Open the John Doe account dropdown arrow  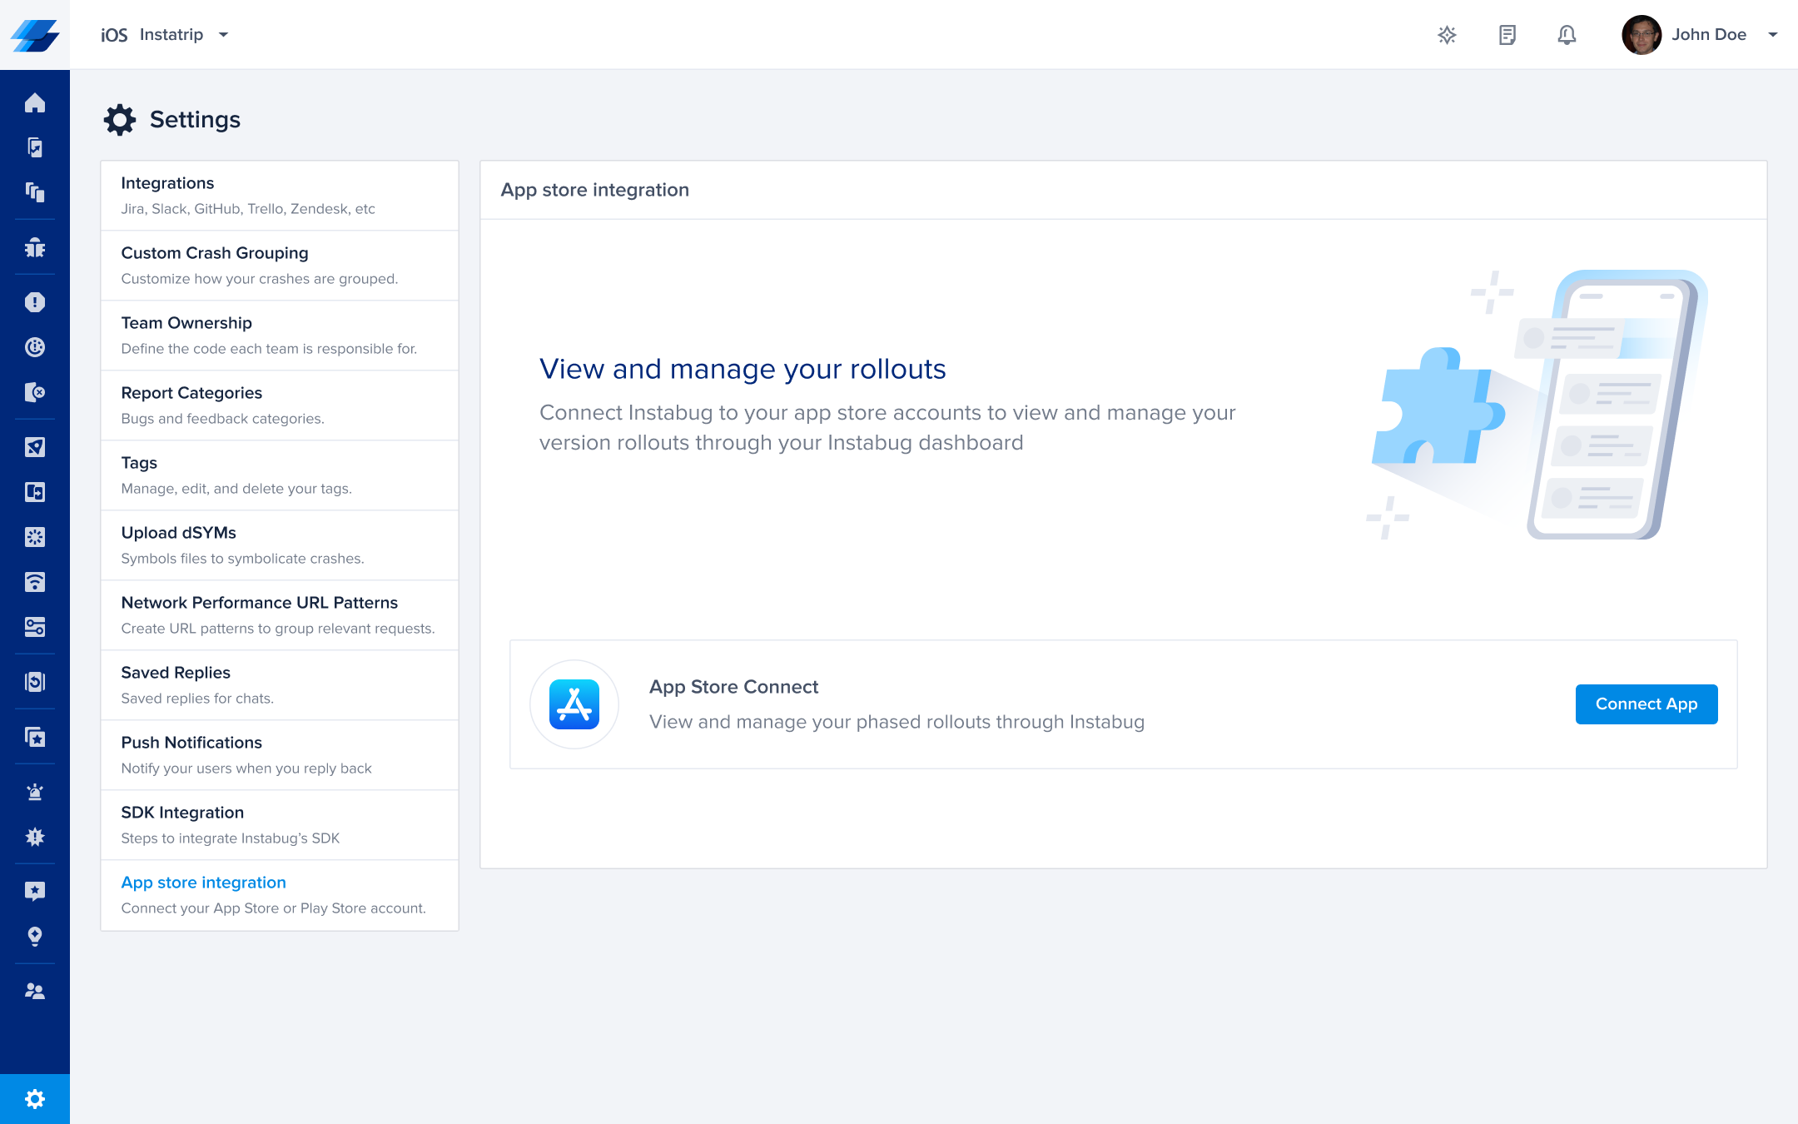1773,34
